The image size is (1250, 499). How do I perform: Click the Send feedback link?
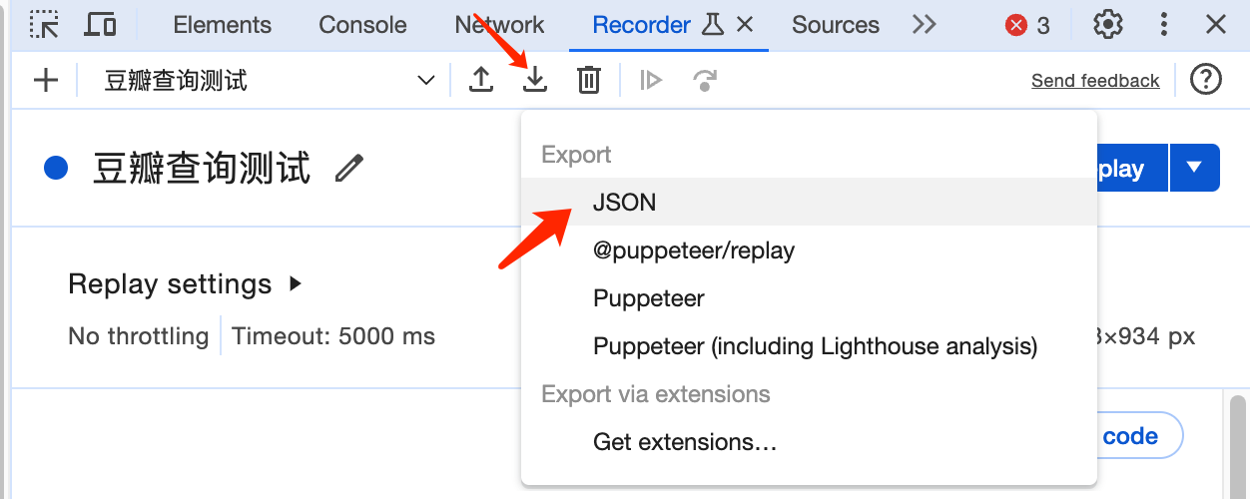pyautogui.click(x=1095, y=81)
